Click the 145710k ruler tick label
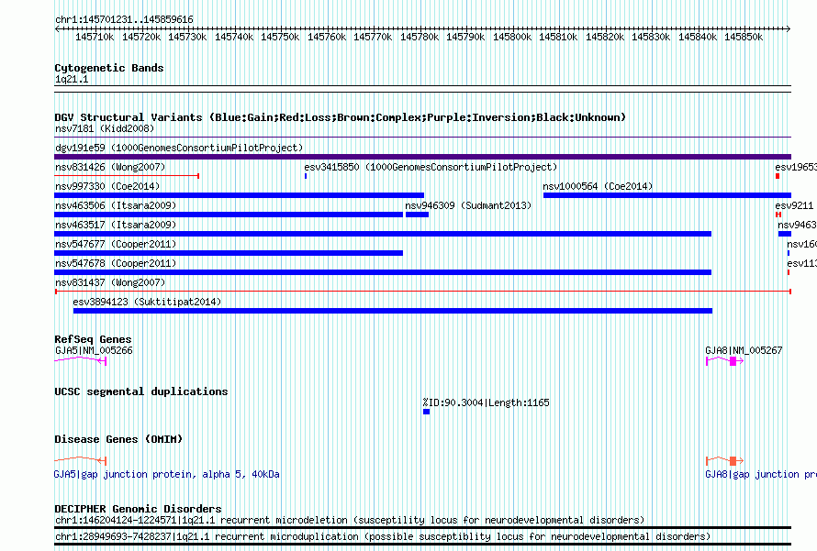 point(95,37)
